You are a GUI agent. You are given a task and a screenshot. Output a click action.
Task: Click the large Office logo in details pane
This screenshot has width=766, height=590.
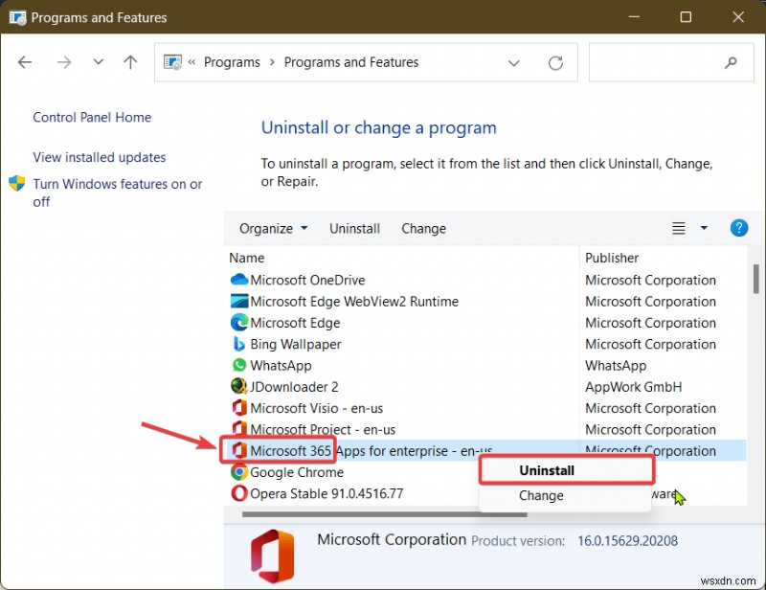click(x=273, y=556)
